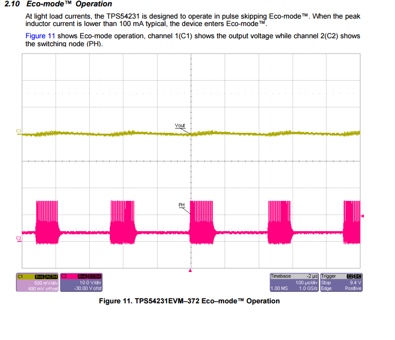Screen dimensions: 395x340
Task: Click the Figure 11 TPS54231EVM–372 caption
Action: coord(189,301)
